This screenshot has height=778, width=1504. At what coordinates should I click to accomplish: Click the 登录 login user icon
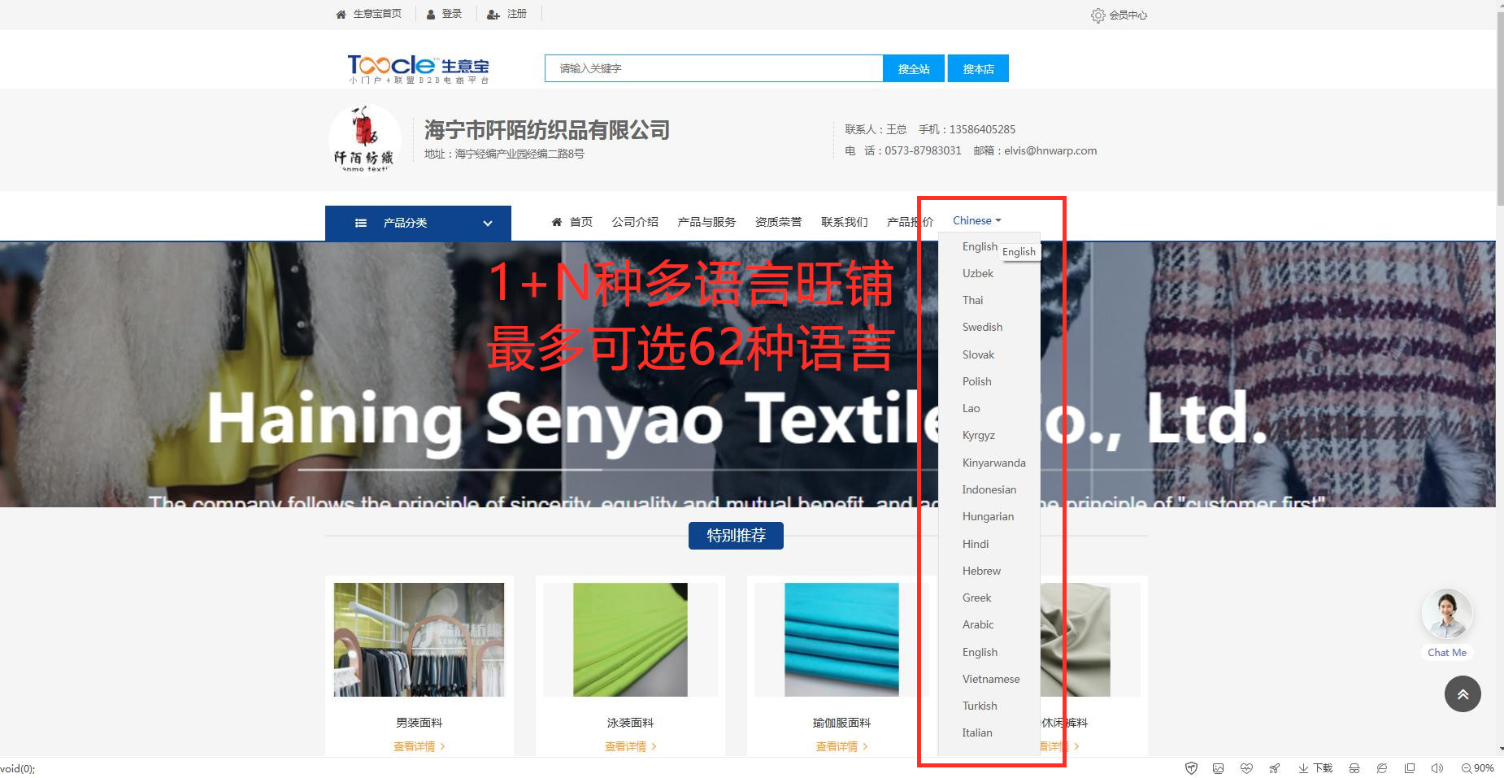[x=432, y=15]
